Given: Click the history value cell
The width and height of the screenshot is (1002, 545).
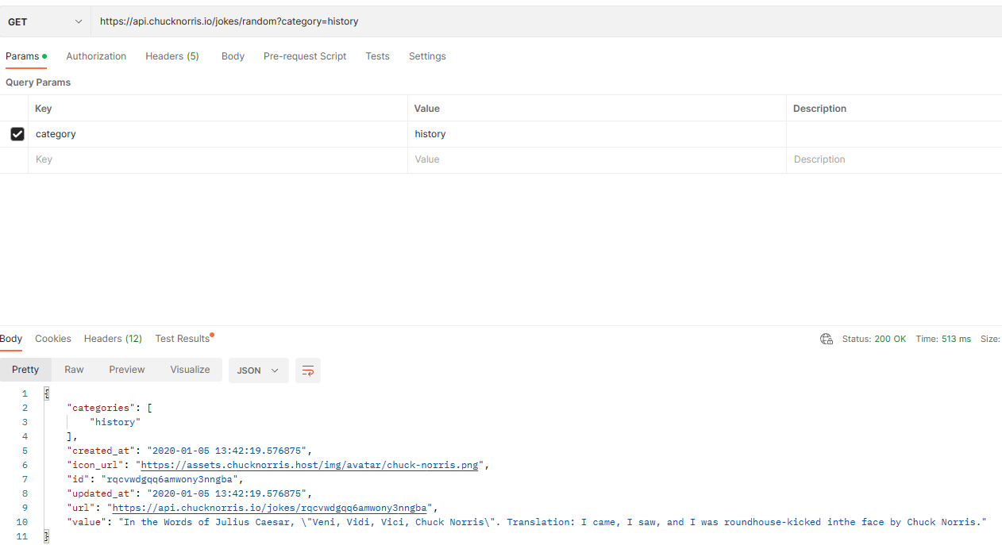Looking at the screenshot, I should coord(597,134).
